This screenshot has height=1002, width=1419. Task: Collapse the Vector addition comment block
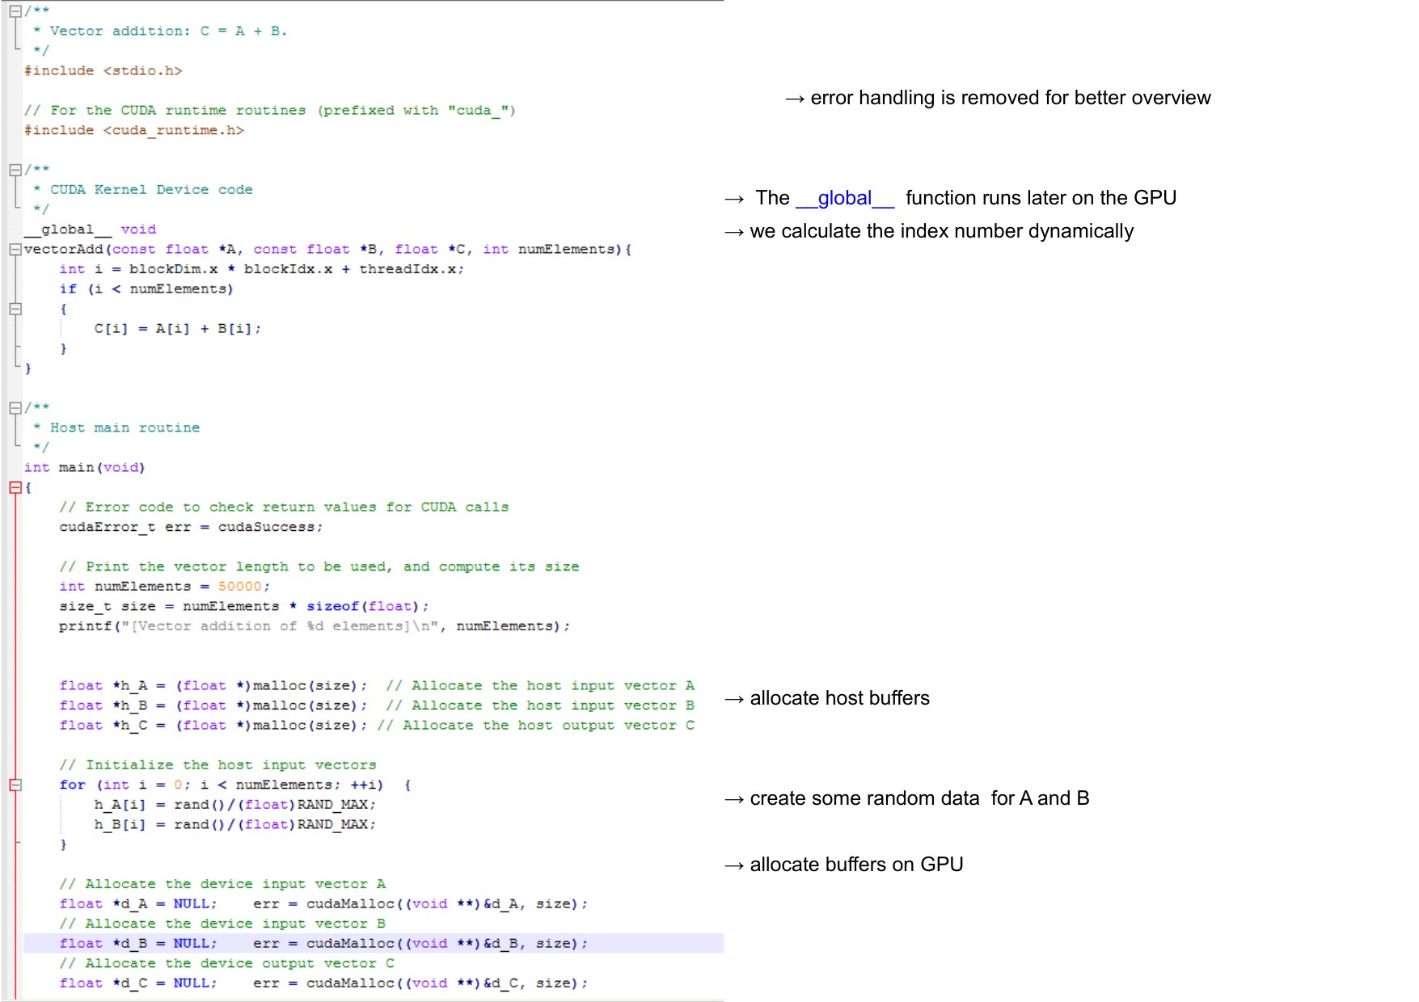coord(15,11)
